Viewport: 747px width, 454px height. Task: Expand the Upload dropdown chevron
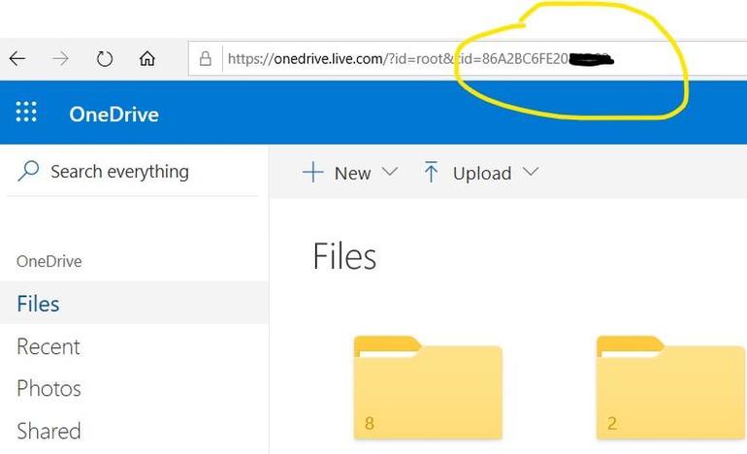click(531, 172)
